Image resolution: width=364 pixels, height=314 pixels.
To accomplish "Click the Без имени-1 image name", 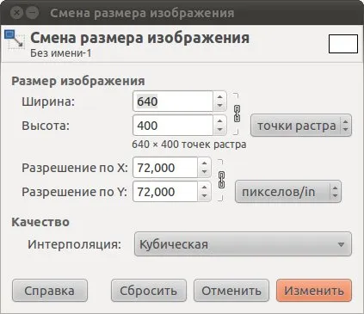I will coord(61,53).
